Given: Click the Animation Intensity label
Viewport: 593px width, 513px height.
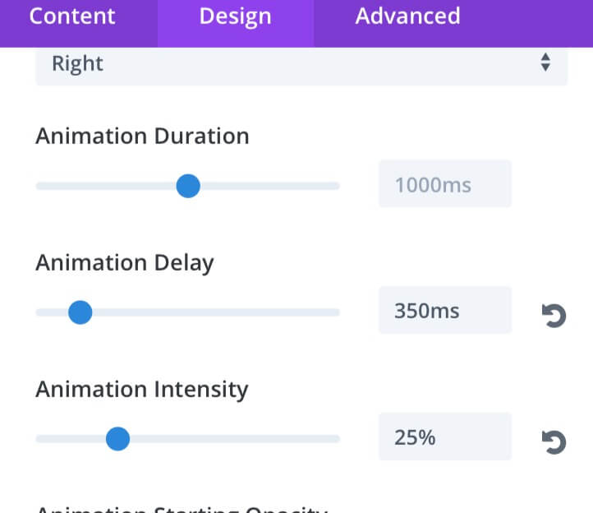Looking at the screenshot, I should (142, 390).
